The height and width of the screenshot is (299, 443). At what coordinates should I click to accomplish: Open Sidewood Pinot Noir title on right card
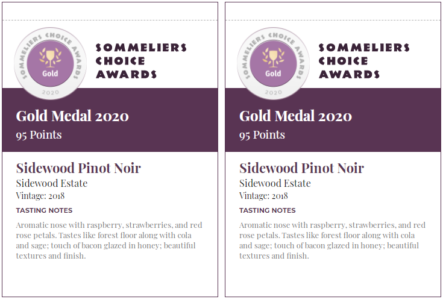pyautogui.click(x=301, y=168)
